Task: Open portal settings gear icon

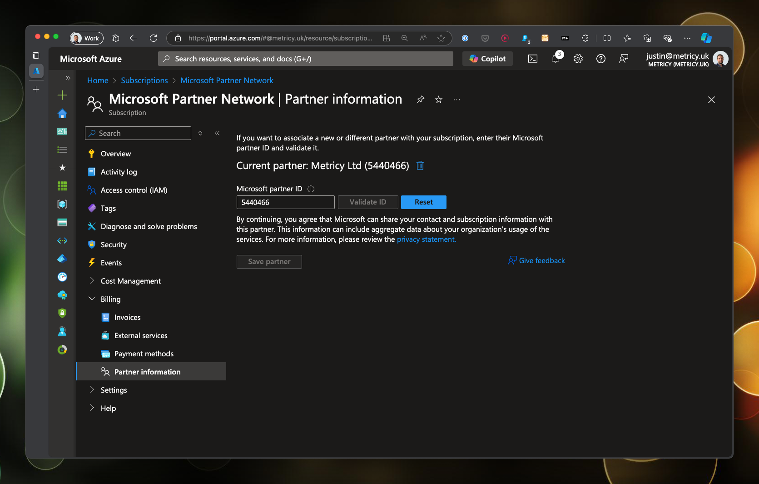Action: pos(578,59)
